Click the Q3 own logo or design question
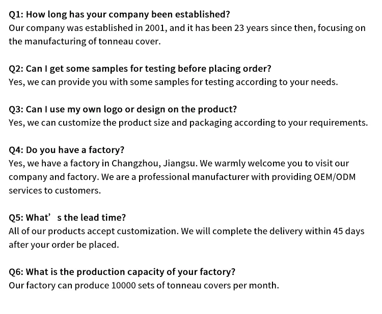 [123, 109]
